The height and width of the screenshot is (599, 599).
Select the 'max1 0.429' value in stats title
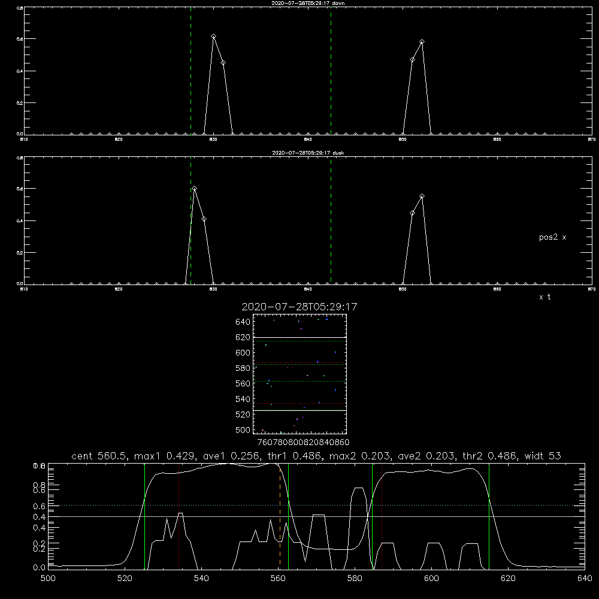click(165, 456)
